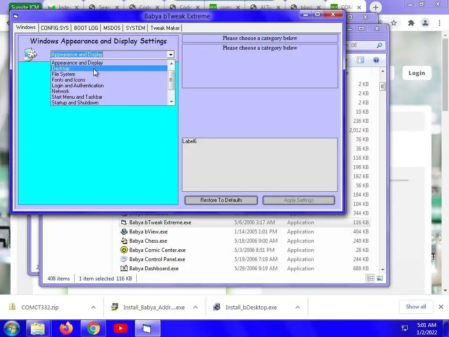This screenshot has height=337, width=449.
Task: Open the SYSTEM tab
Action: (135, 28)
